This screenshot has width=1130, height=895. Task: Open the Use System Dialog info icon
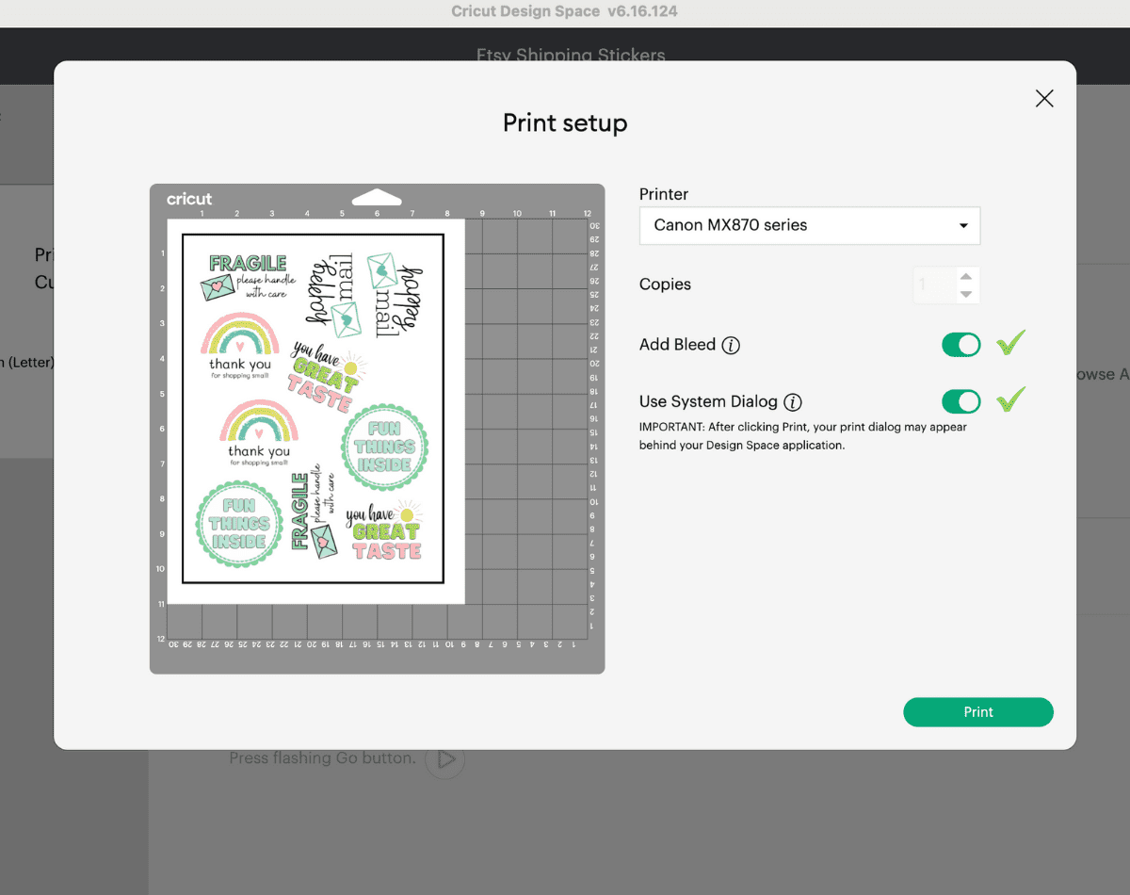pos(793,402)
